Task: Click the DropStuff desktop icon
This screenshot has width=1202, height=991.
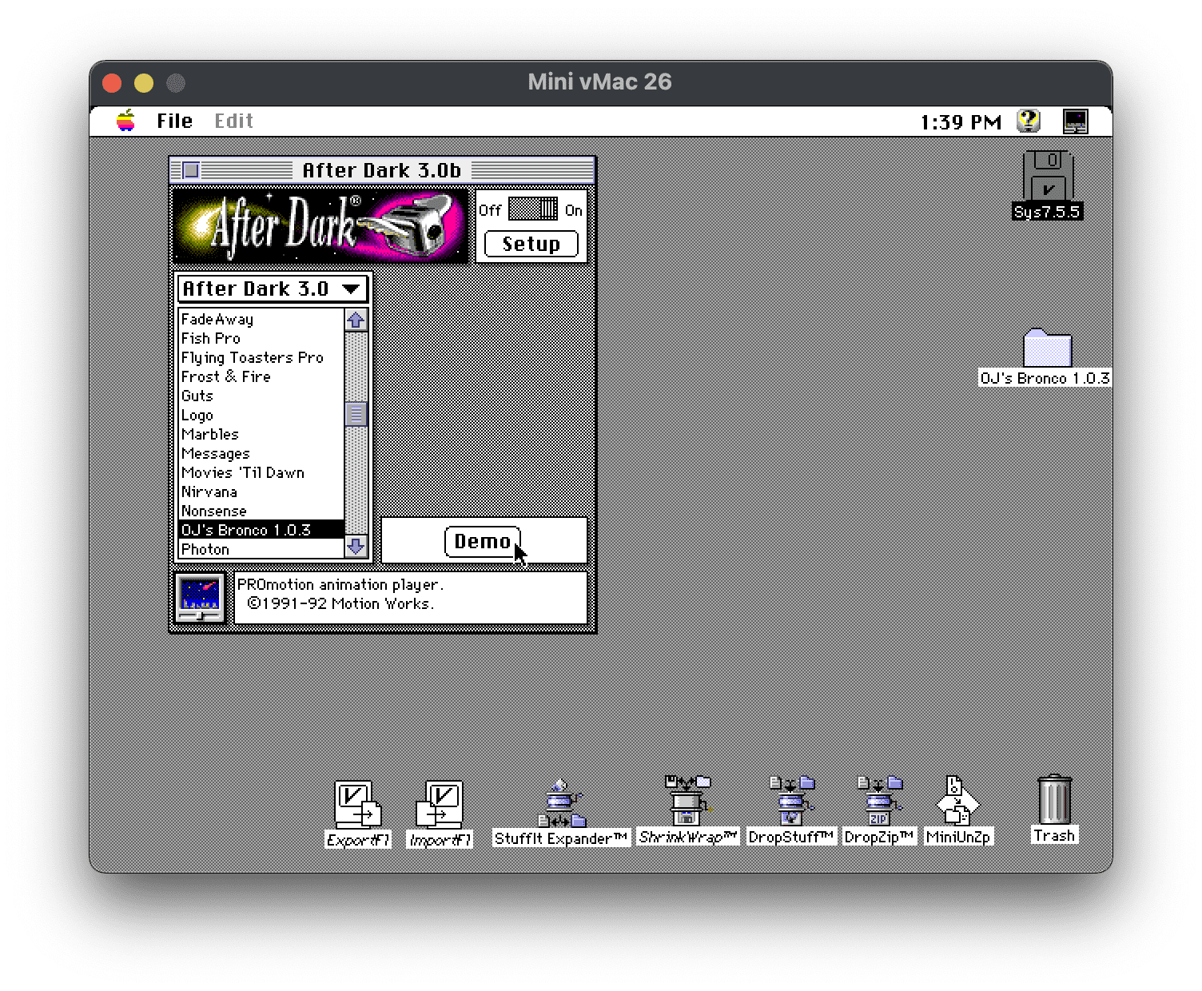Action: tap(790, 802)
